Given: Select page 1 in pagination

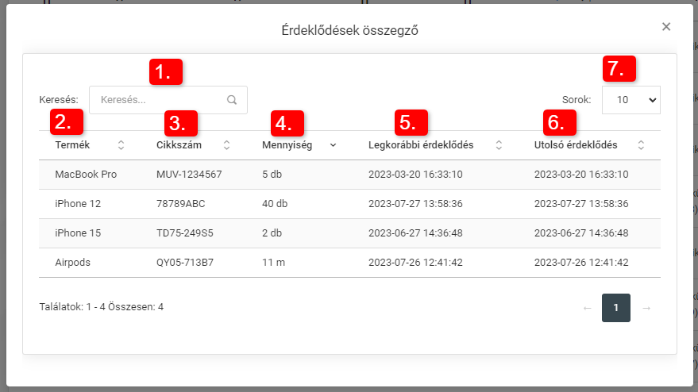Looking at the screenshot, I should 616,308.
